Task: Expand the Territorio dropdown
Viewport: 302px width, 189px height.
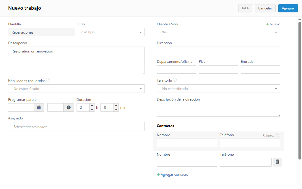Action: click(218, 89)
